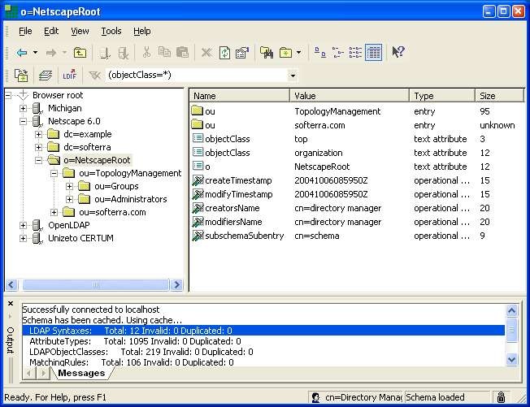Image resolution: width=530 pixels, height=407 pixels.
Task: Sort by the Size column header
Action: pyautogui.click(x=487, y=96)
